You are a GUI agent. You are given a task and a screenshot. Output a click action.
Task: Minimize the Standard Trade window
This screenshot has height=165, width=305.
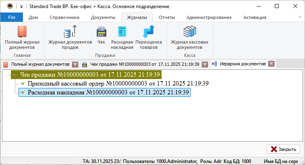(259, 6)
